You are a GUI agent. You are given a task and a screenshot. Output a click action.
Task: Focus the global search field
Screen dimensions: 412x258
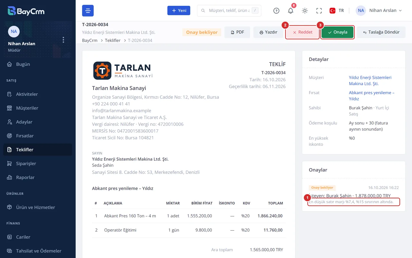(x=229, y=11)
